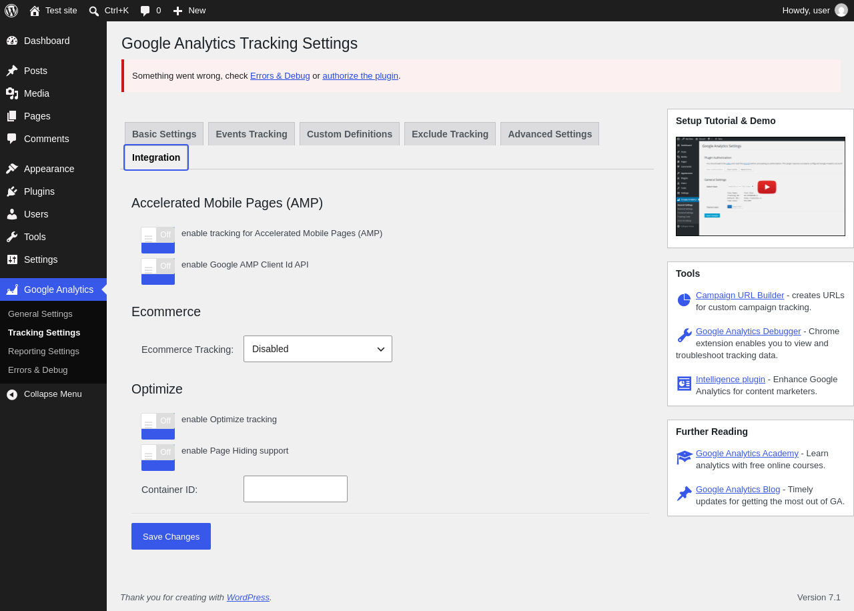Toggle AMP tracking switch
Screen dimensions: 854x611
(x=158, y=240)
